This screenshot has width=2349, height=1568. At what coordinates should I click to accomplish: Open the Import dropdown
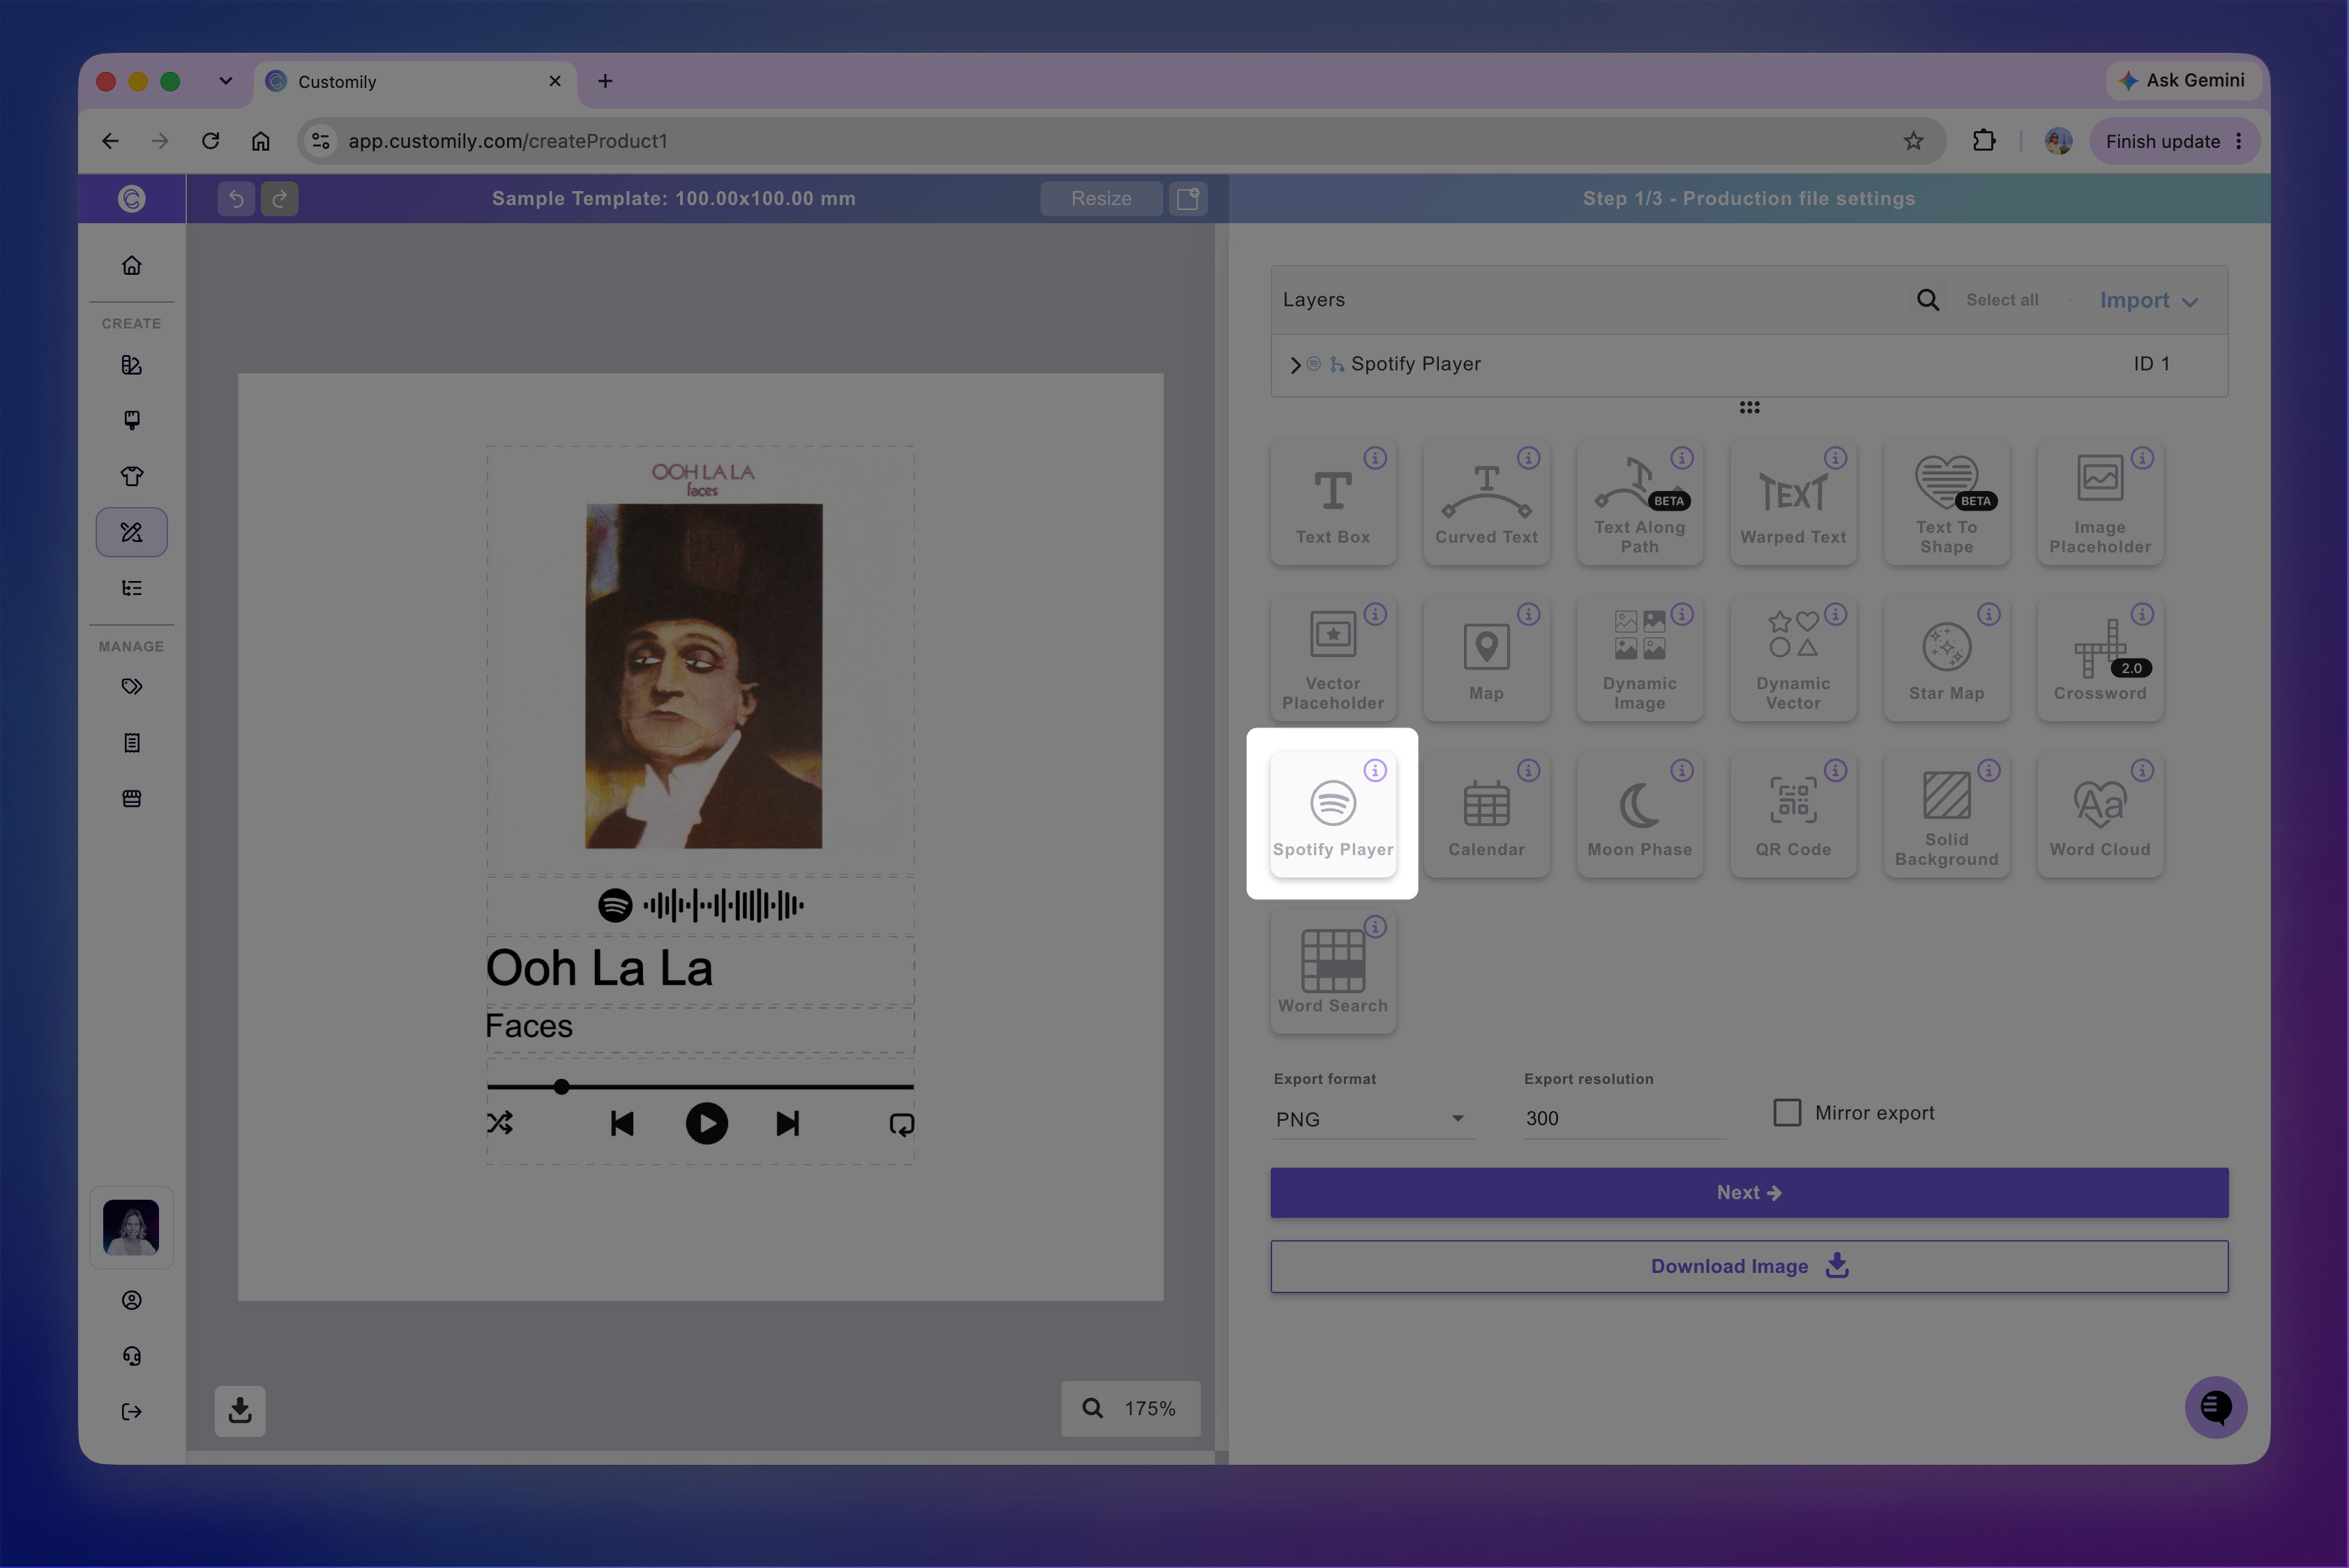2148,300
